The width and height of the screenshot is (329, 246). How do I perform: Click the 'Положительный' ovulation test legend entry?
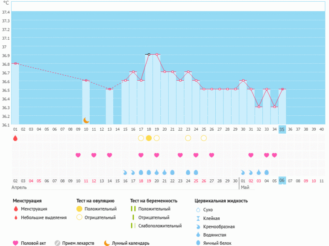click(x=100, y=209)
